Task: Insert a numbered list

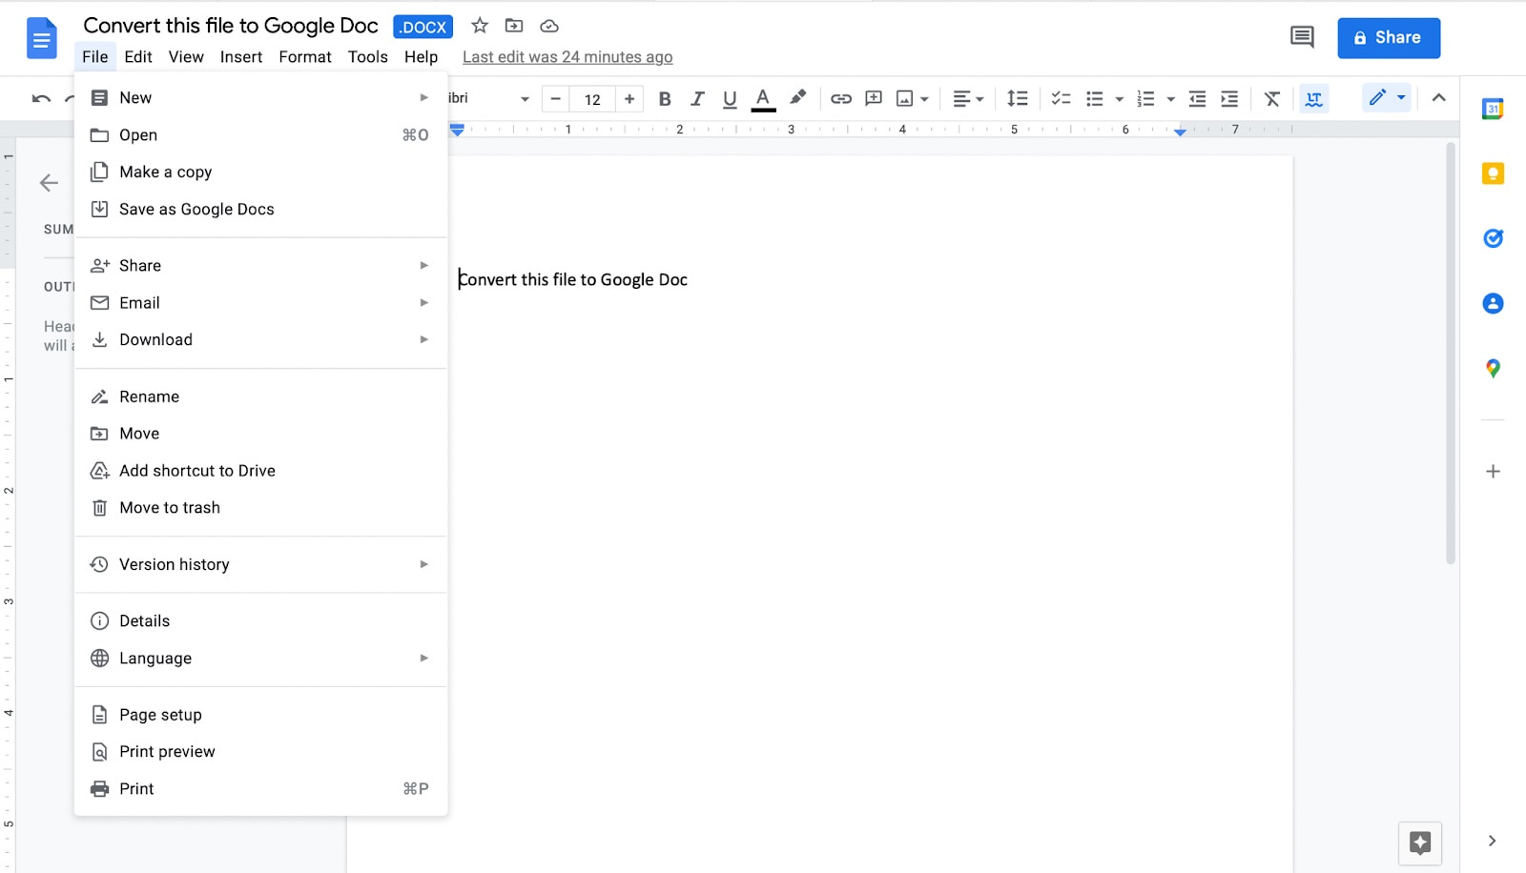Action: click(1146, 98)
